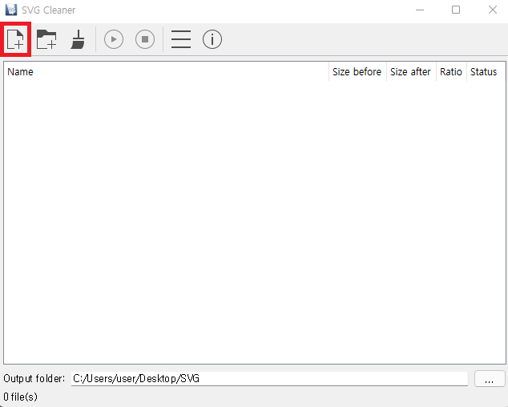Sort by the Size after column header
The height and width of the screenshot is (407, 508).
pos(410,71)
